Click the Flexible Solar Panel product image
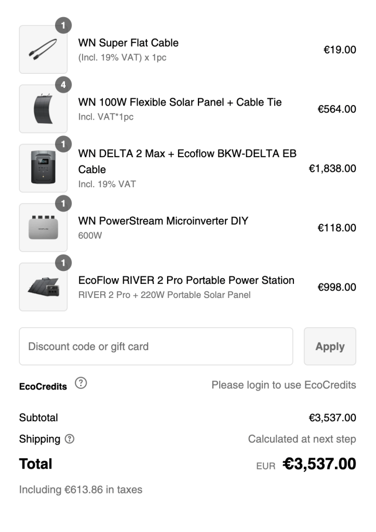 click(43, 109)
